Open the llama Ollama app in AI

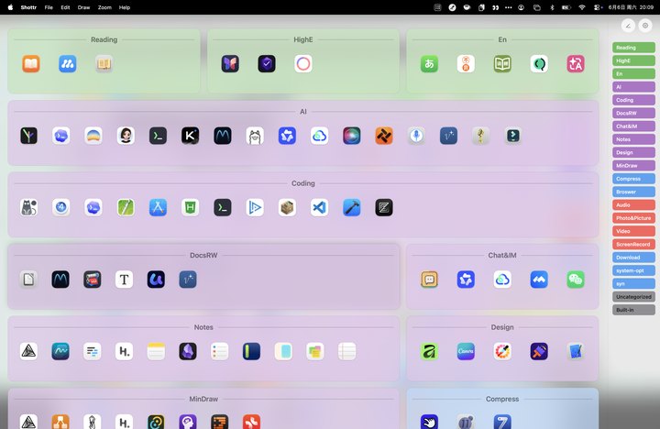tap(255, 136)
